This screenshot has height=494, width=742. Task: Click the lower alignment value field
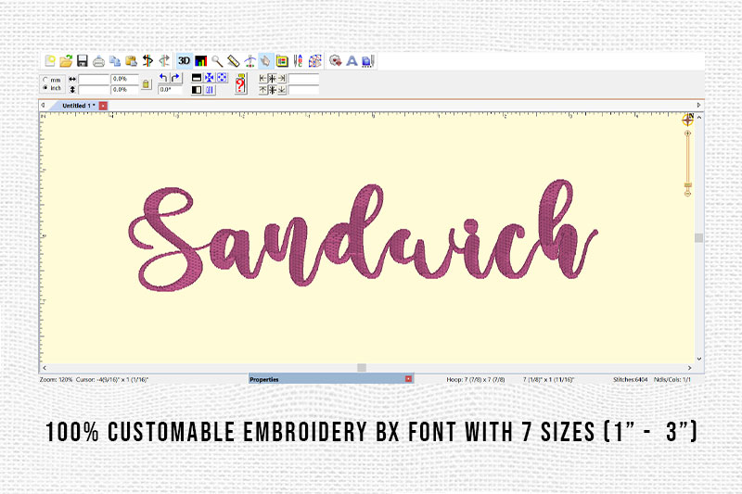(x=303, y=89)
